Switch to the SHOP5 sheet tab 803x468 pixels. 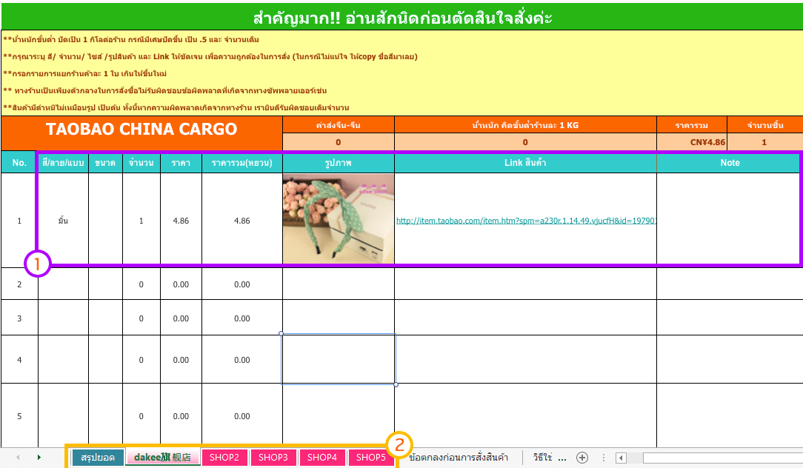tap(370, 458)
